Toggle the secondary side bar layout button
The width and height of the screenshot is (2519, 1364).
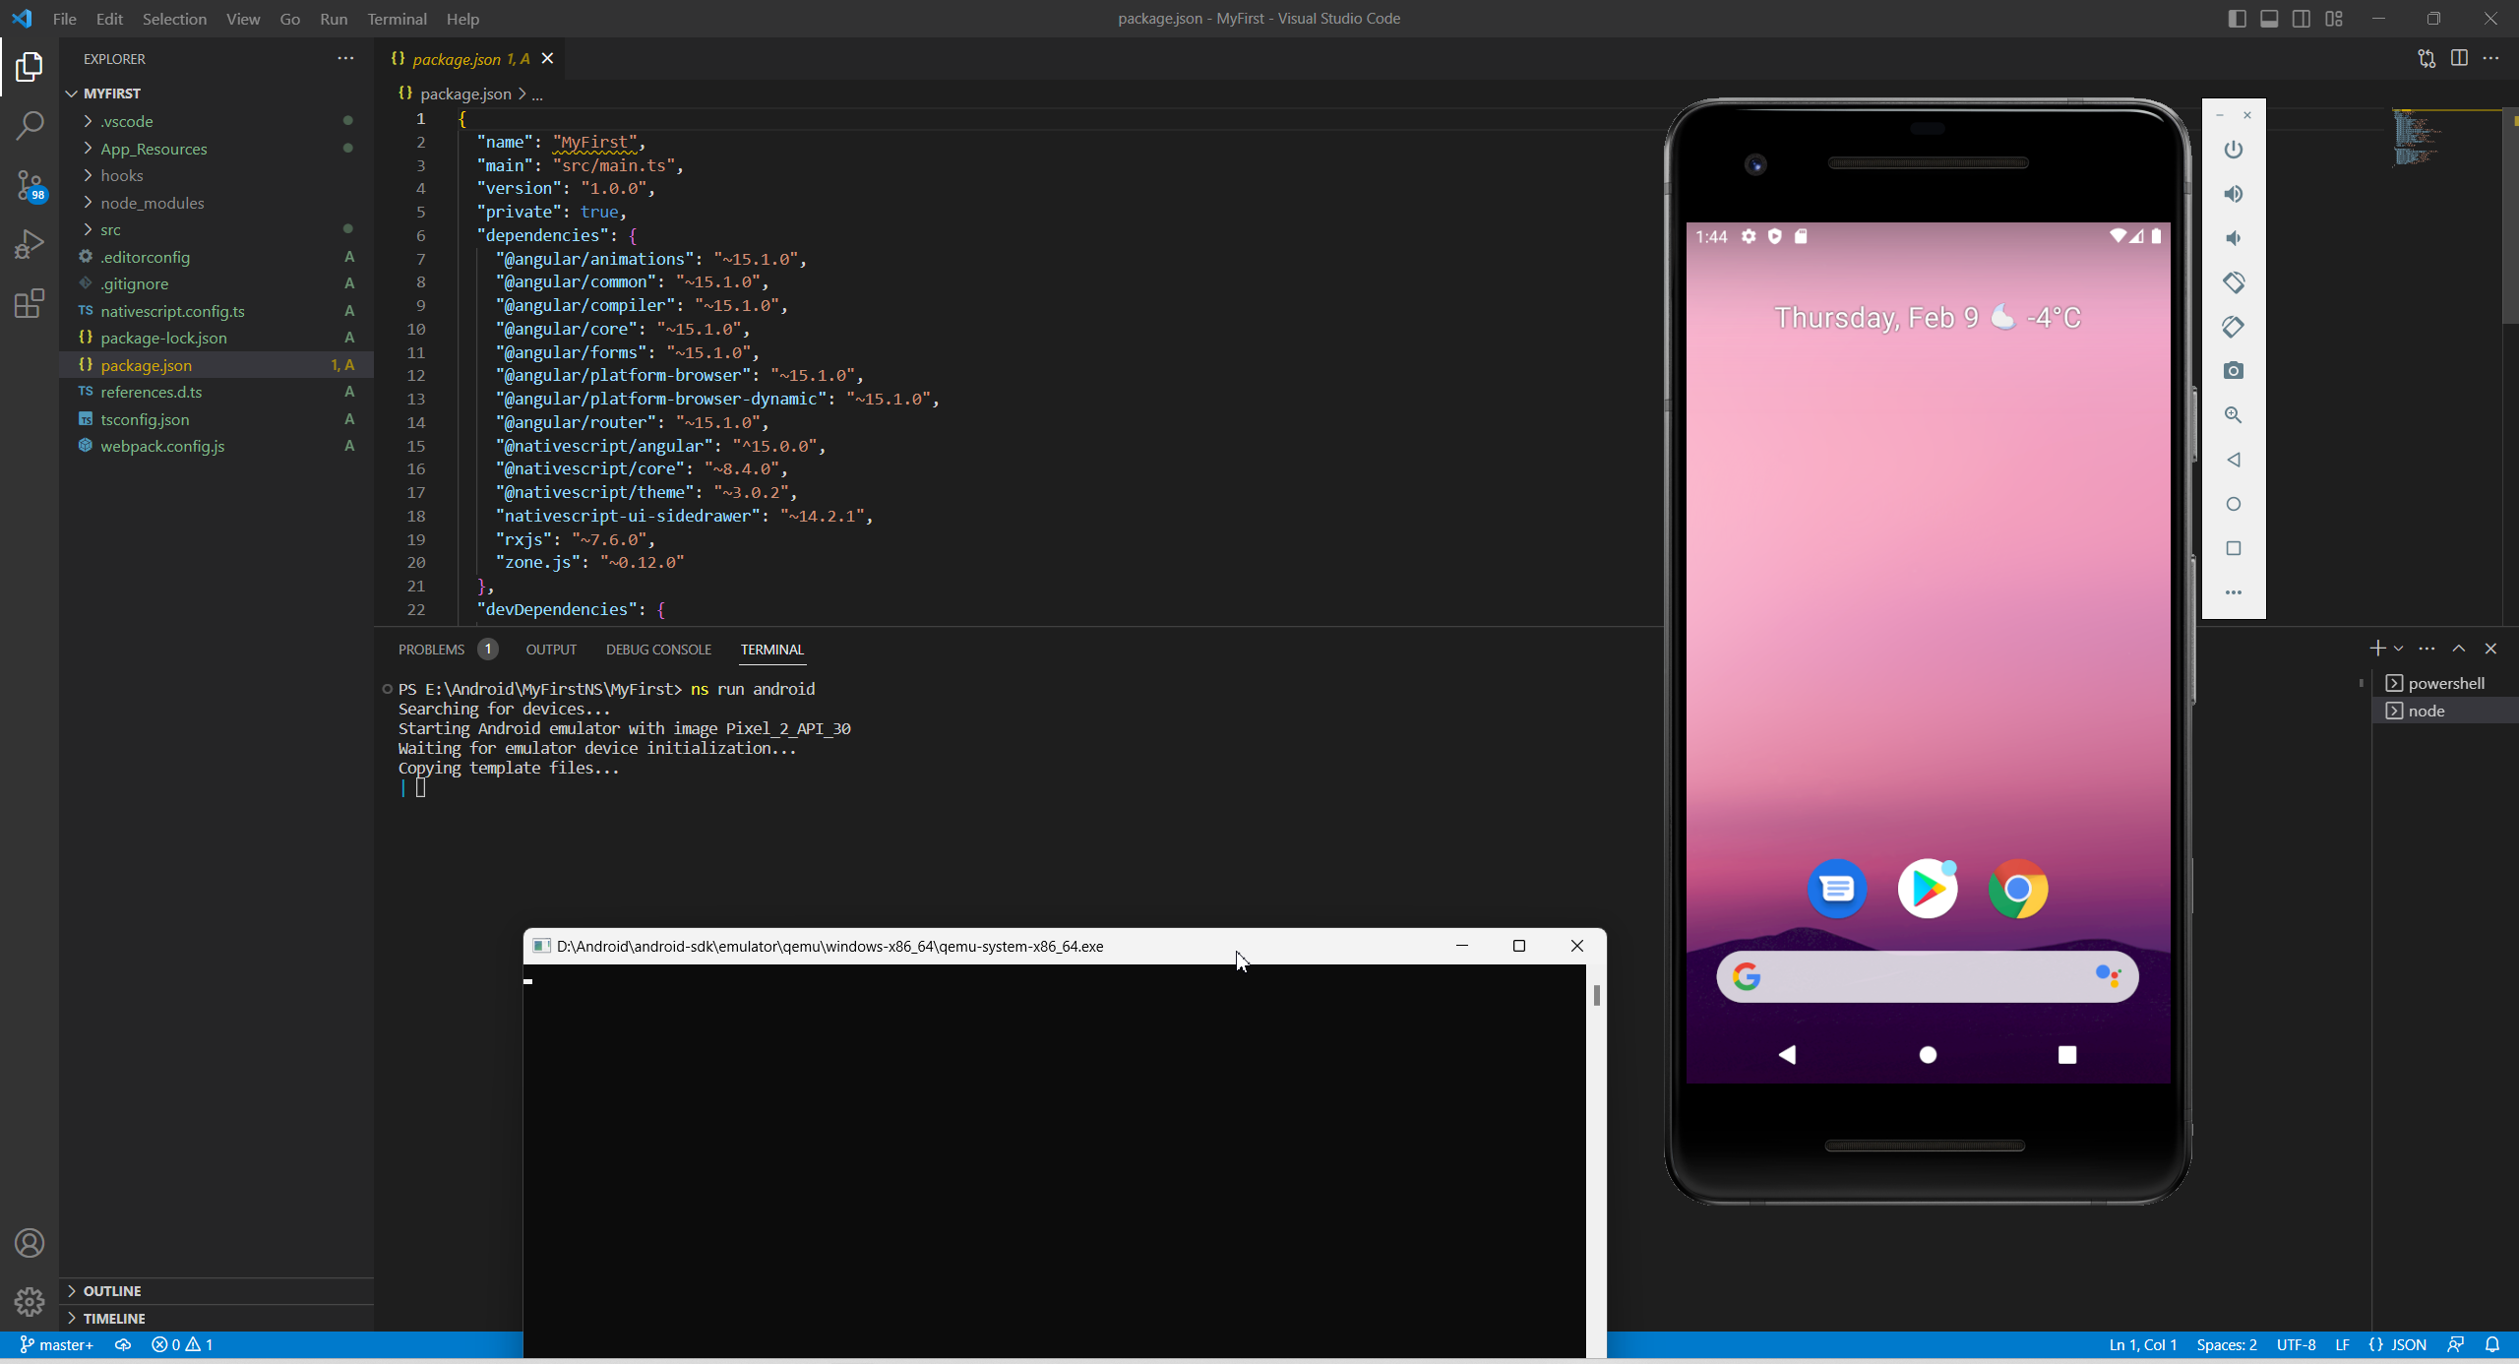point(2302,19)
